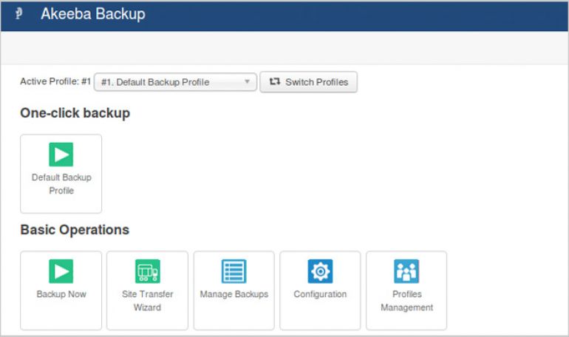Open the Site Transfer Wizard
This screenshot has width=569, height=337.
click(147, 290)
